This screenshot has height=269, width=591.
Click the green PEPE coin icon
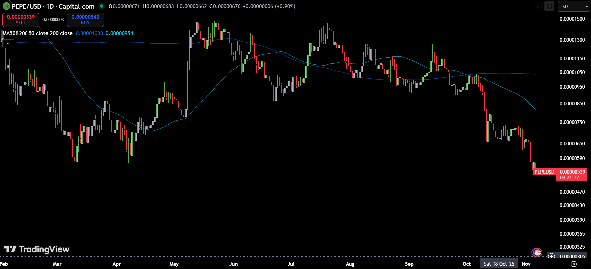click(x=6, y=6)
